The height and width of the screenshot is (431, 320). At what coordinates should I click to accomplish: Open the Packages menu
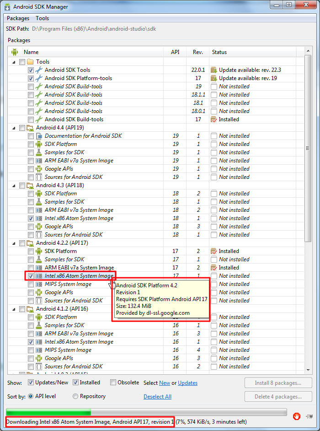(x=18, y=18)
